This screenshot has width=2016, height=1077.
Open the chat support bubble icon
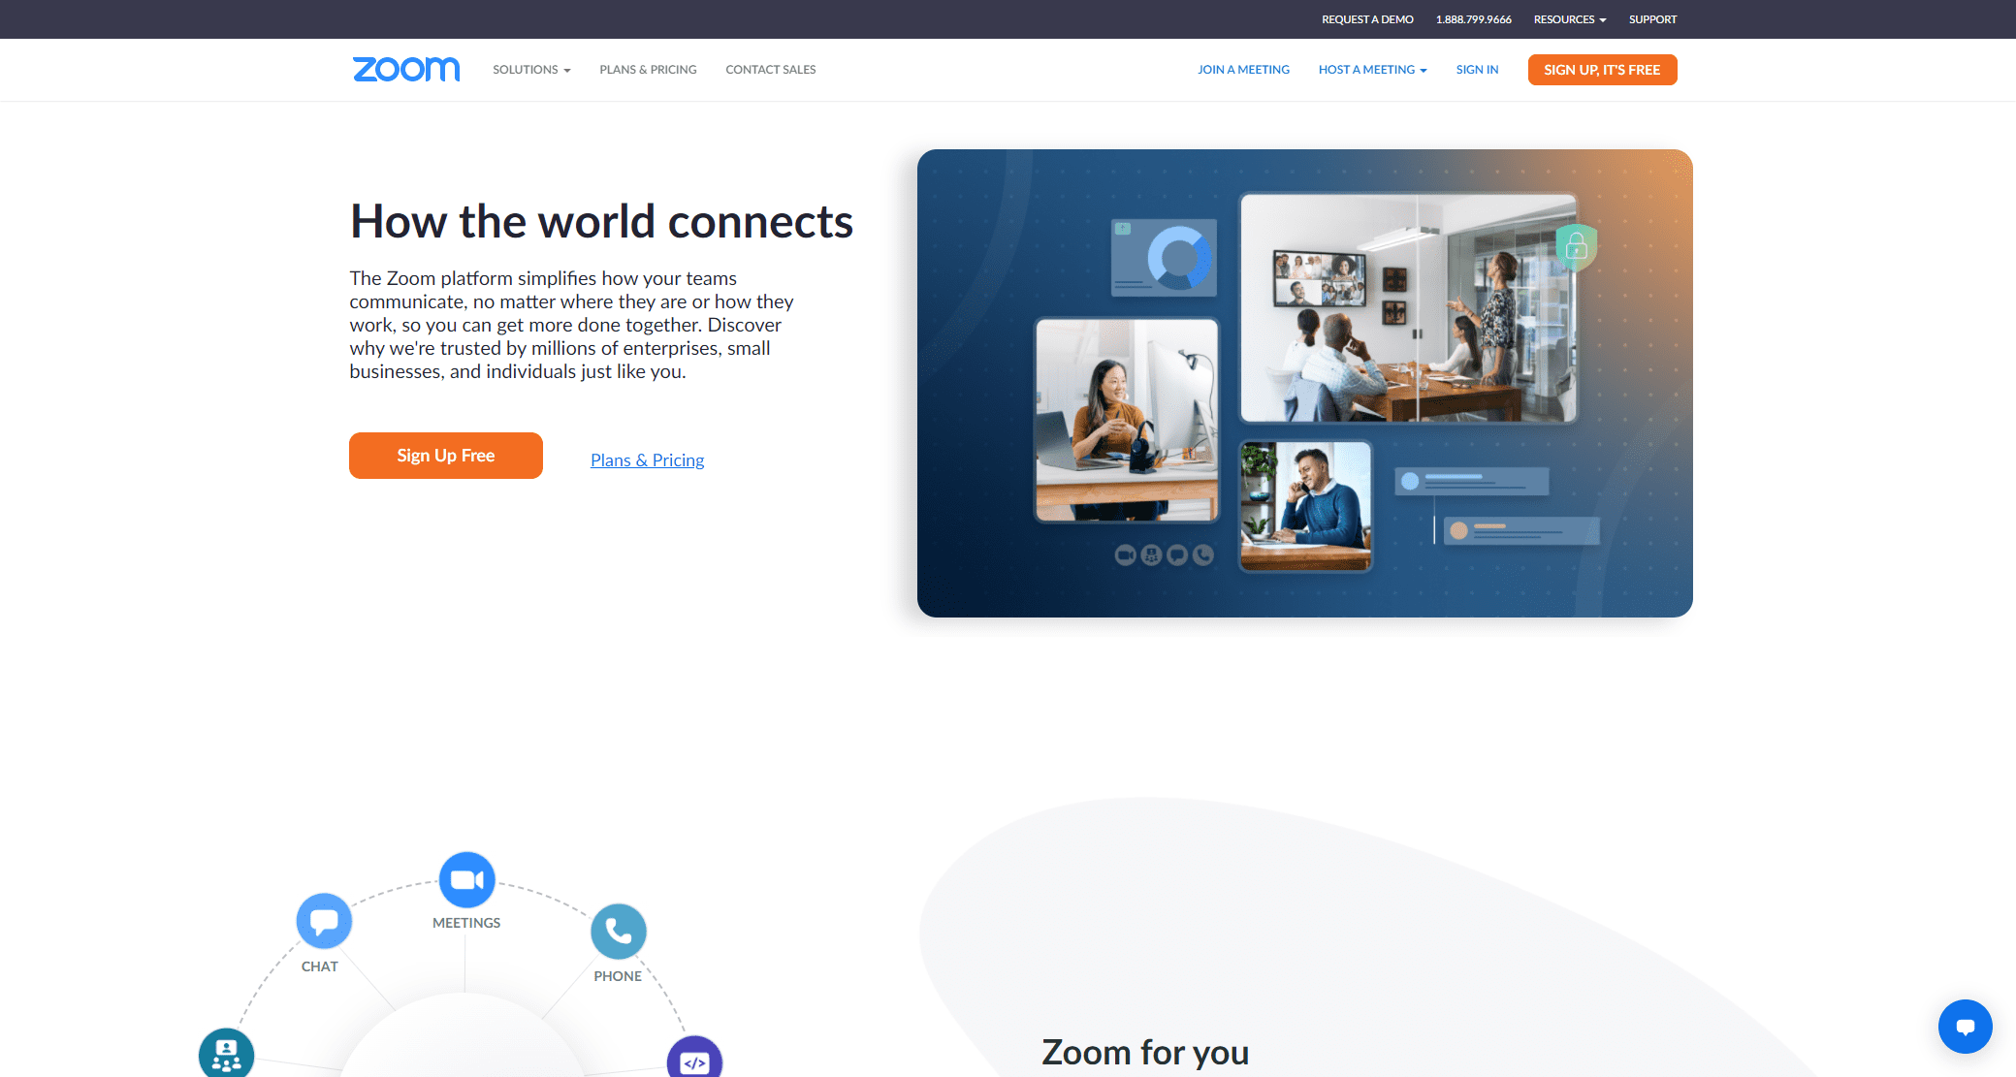[x=1965, y=1026]
